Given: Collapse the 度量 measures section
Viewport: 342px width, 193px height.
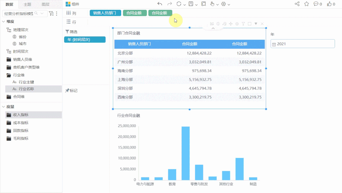Looking at the screenshot, I should pos(3,107).
